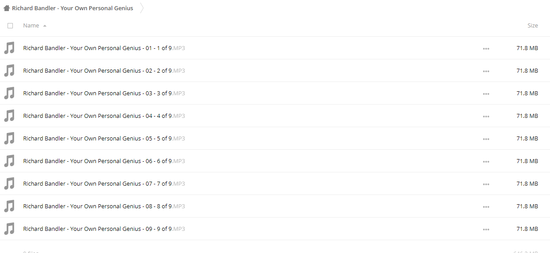Screen dimensions: 550x253
Task: Open more options for track 4 of 9
Action: (x=486, y=116)
